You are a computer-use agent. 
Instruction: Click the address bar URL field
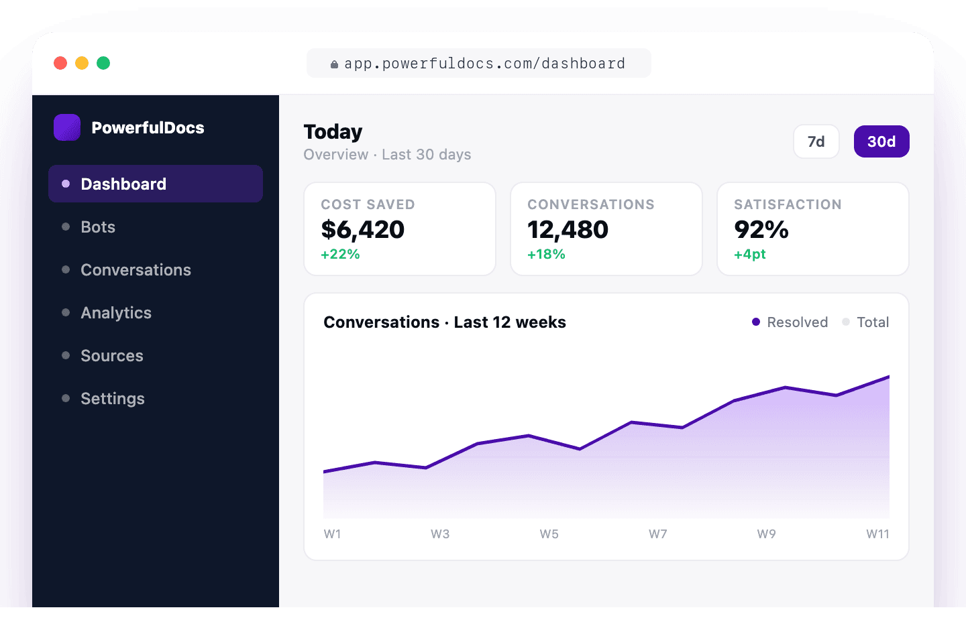pyautogui.click(x=479, y=63)
